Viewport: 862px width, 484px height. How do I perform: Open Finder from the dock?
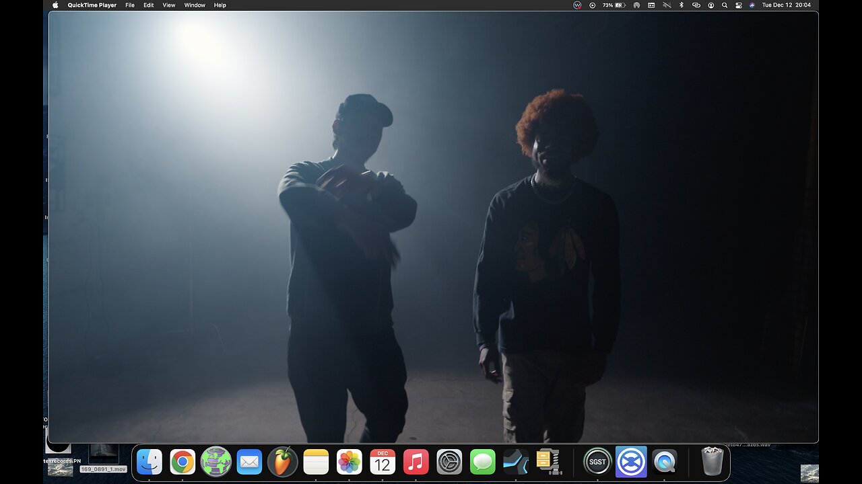[x=150, y=462]
